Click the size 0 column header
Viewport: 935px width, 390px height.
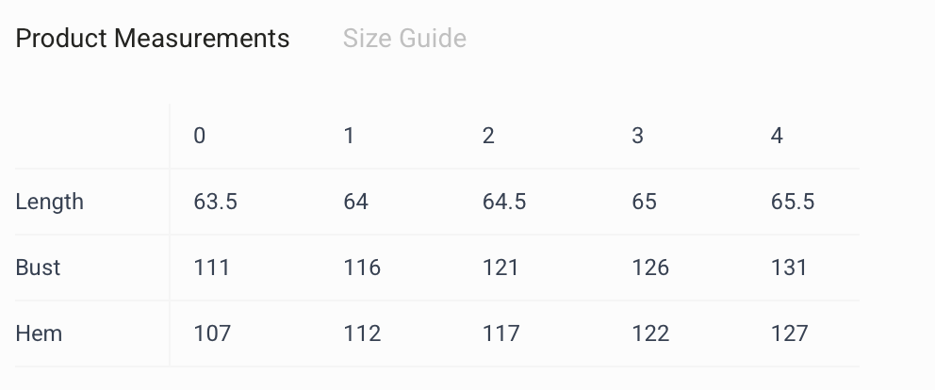point(200,136)
